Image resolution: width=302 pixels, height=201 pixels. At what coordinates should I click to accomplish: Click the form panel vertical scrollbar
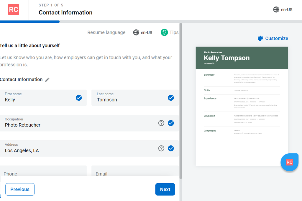point(181,101)
